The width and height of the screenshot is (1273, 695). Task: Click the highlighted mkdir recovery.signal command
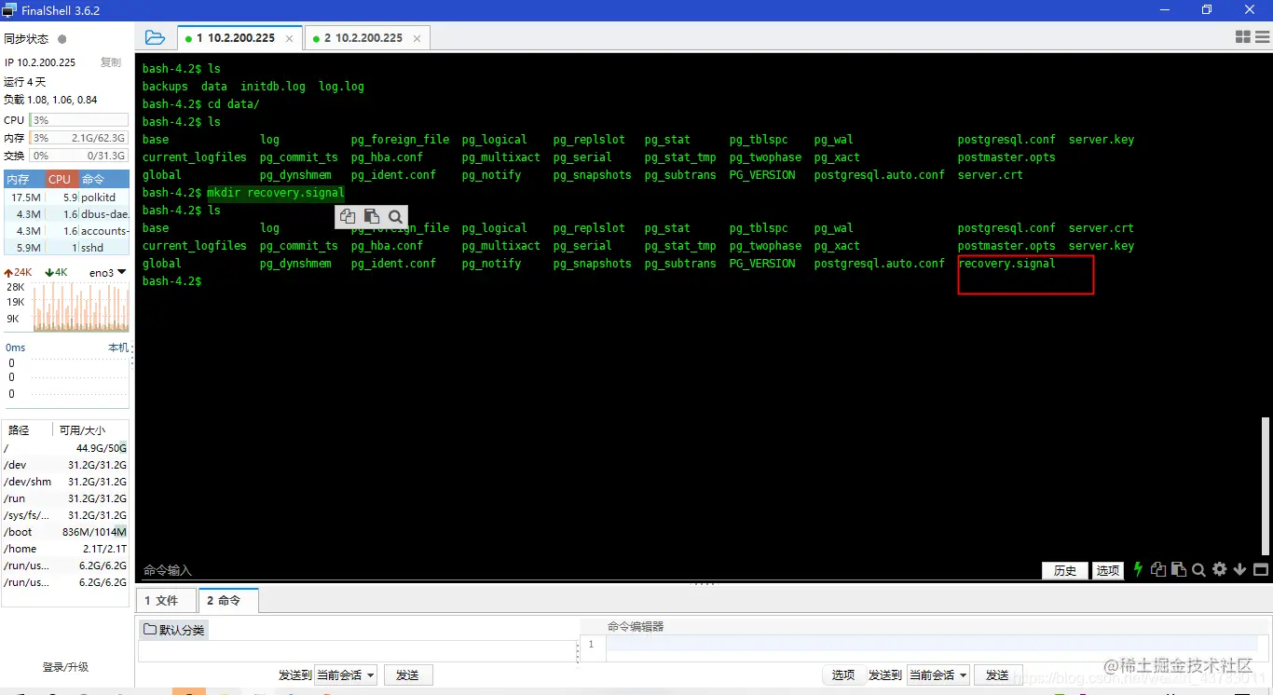point(276,193)
